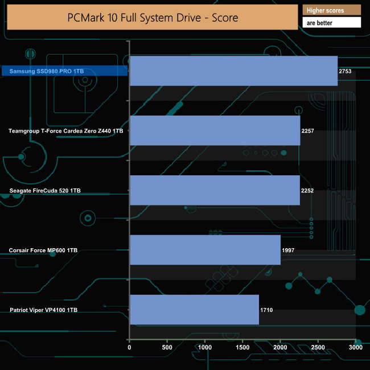This screenshot has width=370, height=370.
Task: Click the chart title 'PCMark 10 Full System Drive - Score'
Action: [x=153, y=17]
